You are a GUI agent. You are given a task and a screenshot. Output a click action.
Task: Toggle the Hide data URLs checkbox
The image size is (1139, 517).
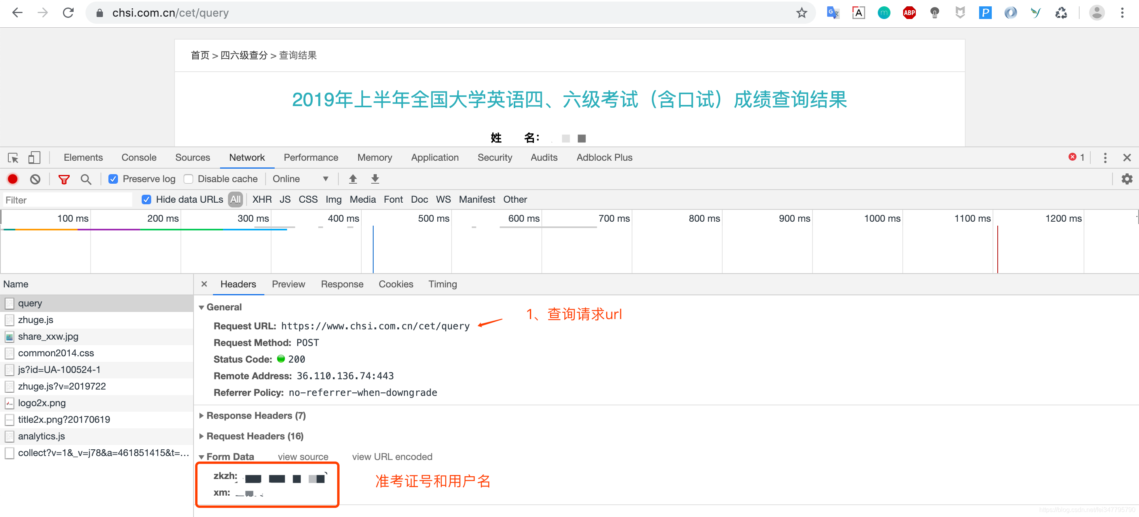click(146, 200)
